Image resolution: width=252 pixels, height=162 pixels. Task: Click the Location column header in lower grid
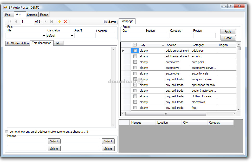tap(168, 123)
